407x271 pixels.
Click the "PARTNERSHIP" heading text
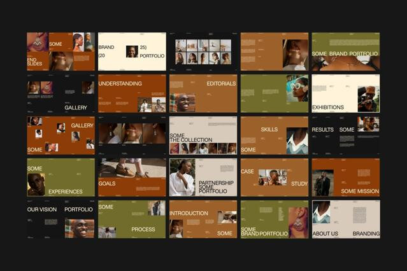pyautogui.click(x=216, y=183)
